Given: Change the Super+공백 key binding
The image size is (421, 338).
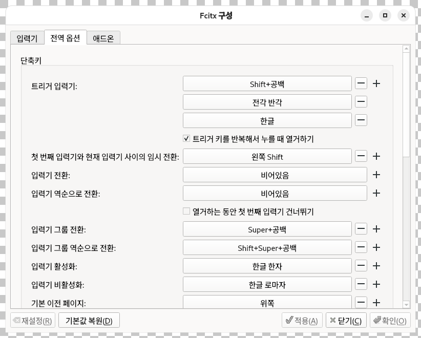Looking at the screenshot, I should coord(267,229).
